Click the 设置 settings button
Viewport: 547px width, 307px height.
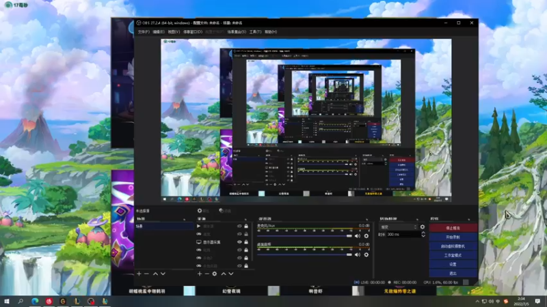453,264
